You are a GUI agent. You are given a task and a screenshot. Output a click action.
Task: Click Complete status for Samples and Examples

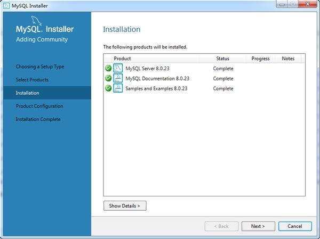223,89
